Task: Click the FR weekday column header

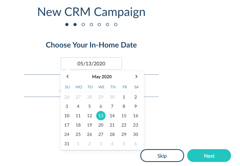Action: point(124,87)
